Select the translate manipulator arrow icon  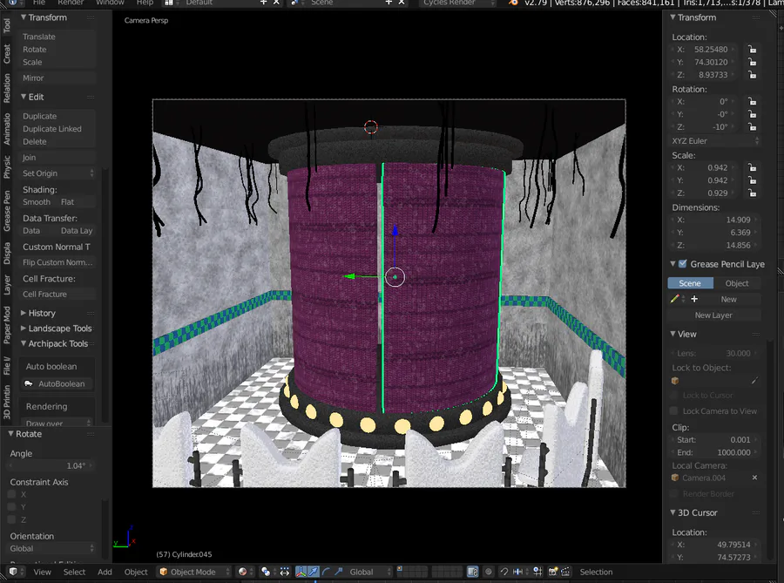[314, 572]
